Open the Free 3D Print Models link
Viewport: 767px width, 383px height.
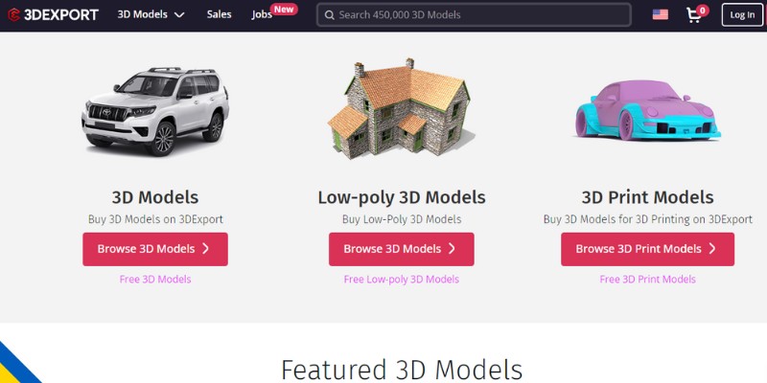pyautogui.click(x=648, y=279)
